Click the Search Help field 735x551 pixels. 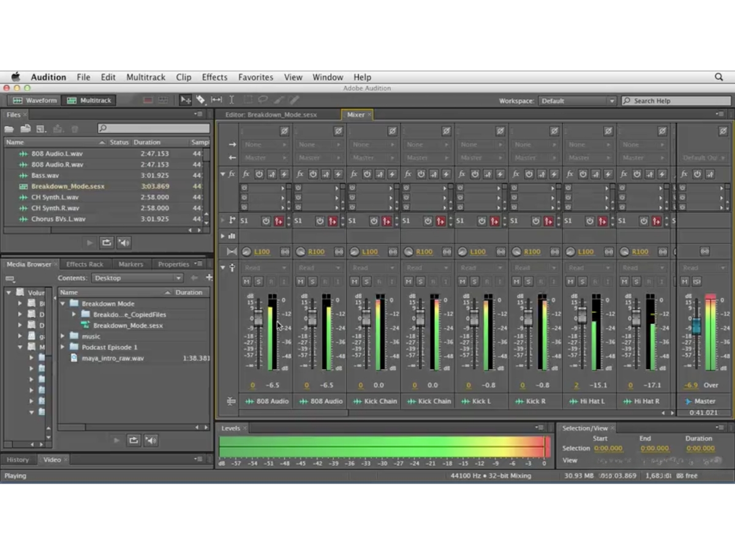[x=676, y=100]
